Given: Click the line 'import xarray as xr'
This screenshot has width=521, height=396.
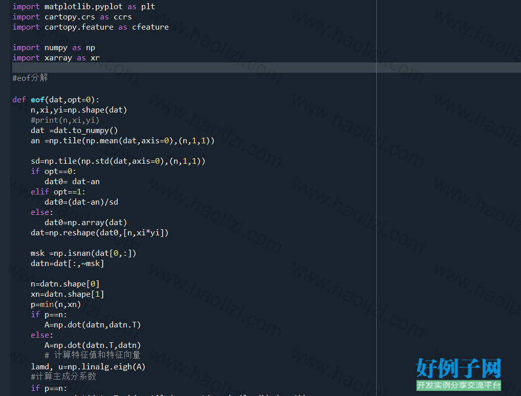Looking at the screenshot, I should pos(56,58).
